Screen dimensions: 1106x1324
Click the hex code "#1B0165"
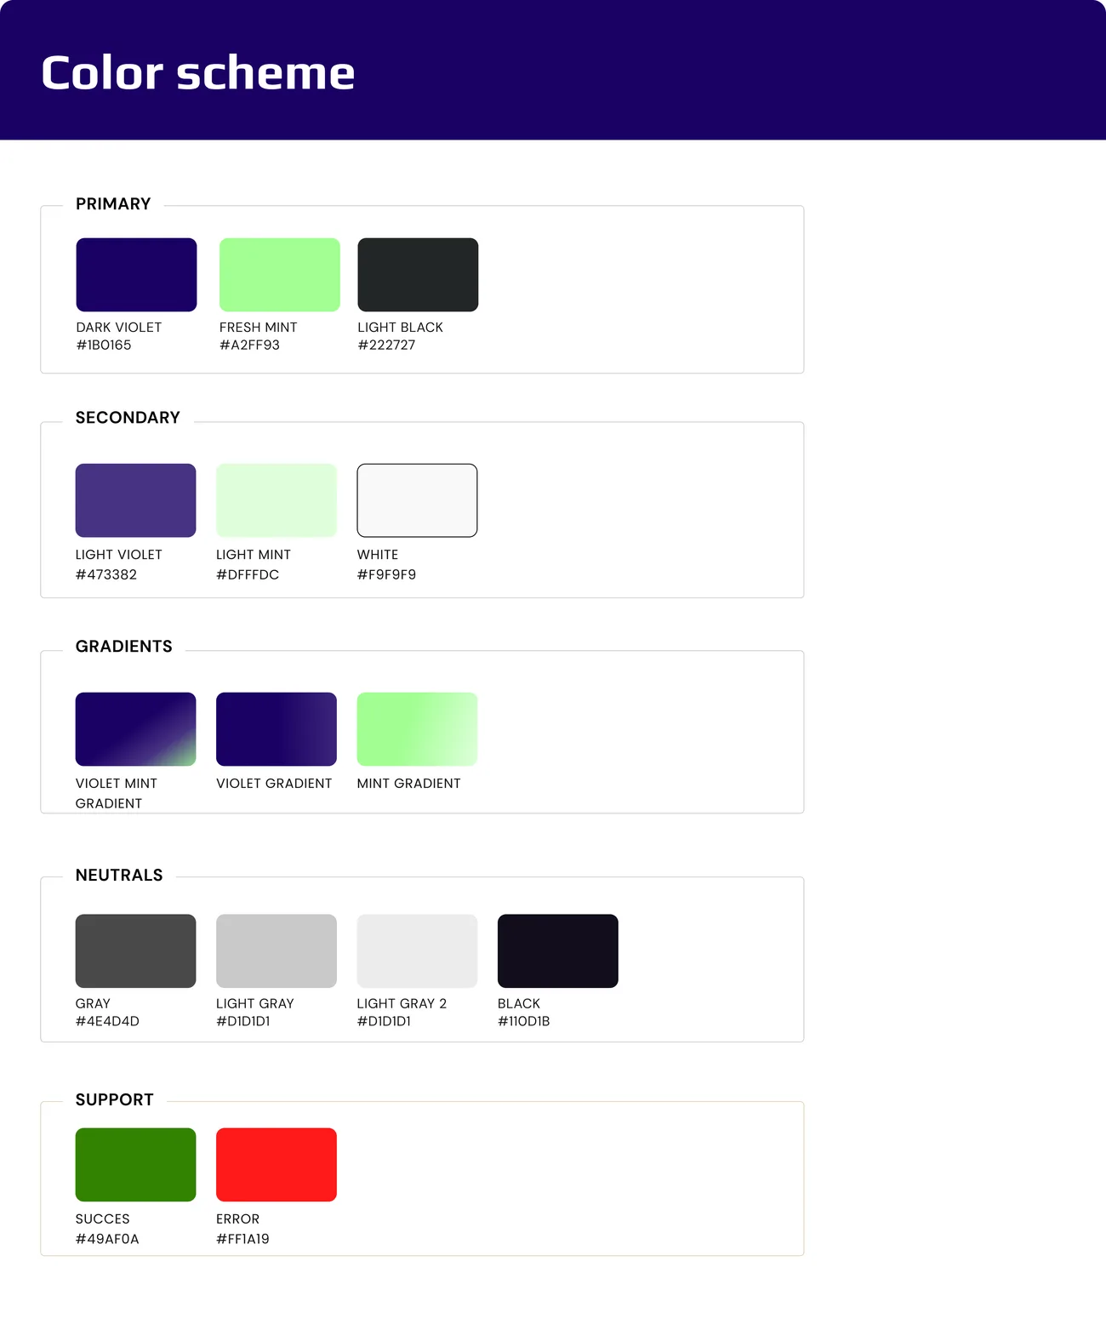(x=104, y=345)
